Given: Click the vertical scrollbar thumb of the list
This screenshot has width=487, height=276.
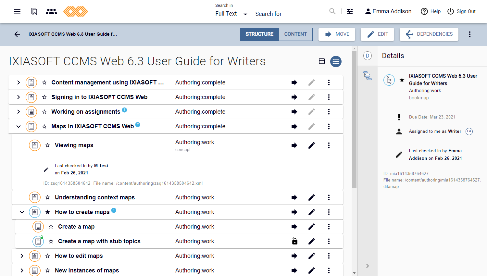Looking at the screenshot, I should pos(354,120).
